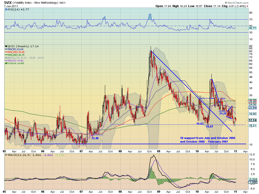Click the 15.21 lower band price label

pos(252,125)
